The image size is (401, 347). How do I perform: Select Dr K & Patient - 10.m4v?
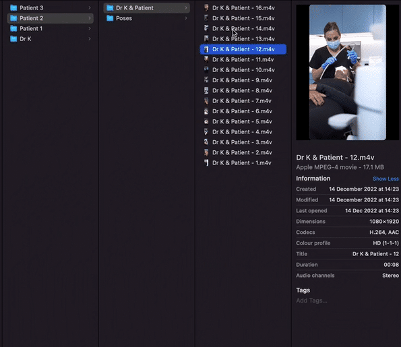[243, 70]
